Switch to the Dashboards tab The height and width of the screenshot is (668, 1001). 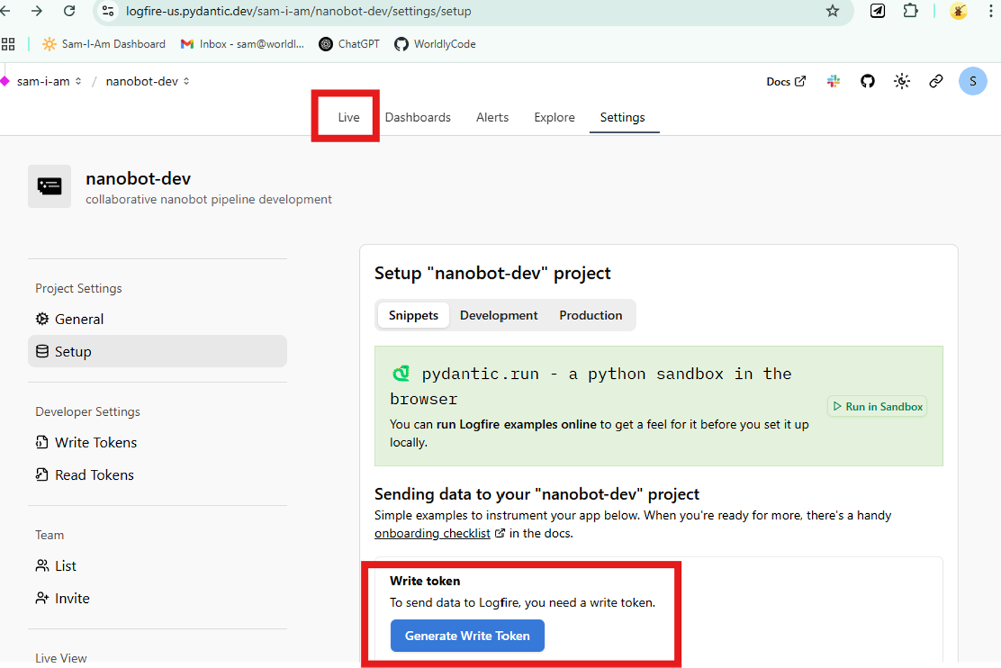pyautogui.click(x=418, y=117)
